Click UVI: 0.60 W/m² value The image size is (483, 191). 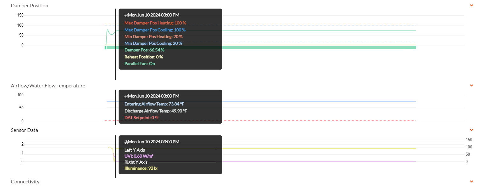point(139,156)
